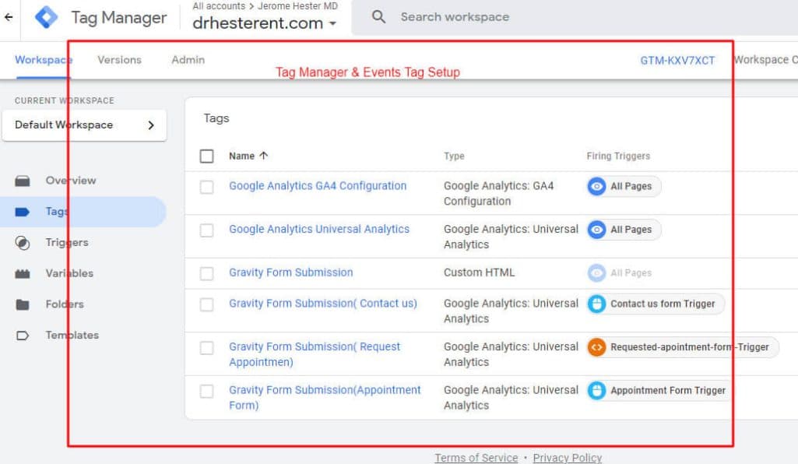Viewport: 798px width, 464px height.
Task: Check Google Analytics GA4 Configuration row
Action: tap(206, 187)
